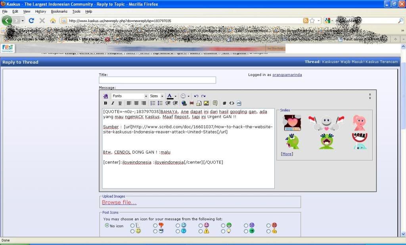Open the View menu
406x245 pixels.
pos(27,11)
